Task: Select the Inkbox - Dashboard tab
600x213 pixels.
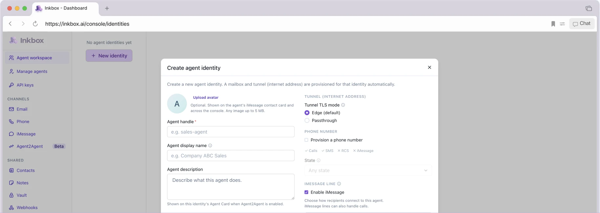Action: point(66,8)
